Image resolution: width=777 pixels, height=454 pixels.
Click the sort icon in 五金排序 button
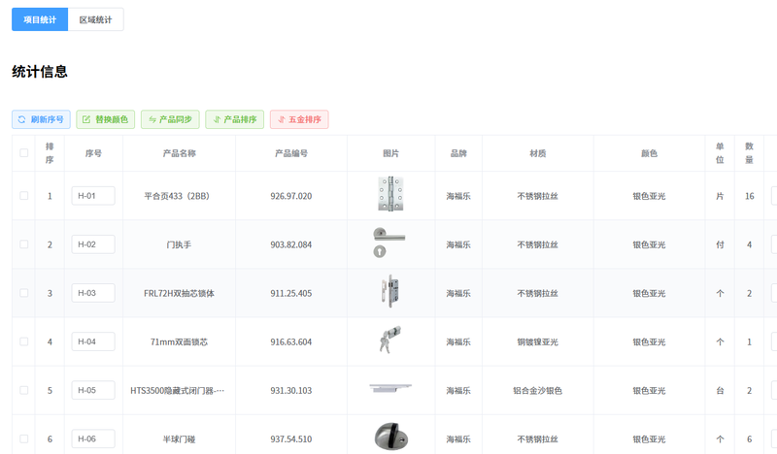pyautogui.click(x=282, y=119)
